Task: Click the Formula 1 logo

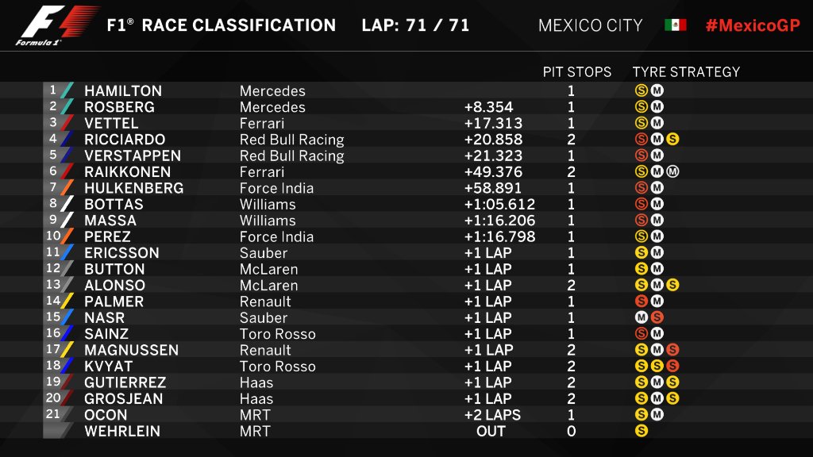Action: [57, 25]
